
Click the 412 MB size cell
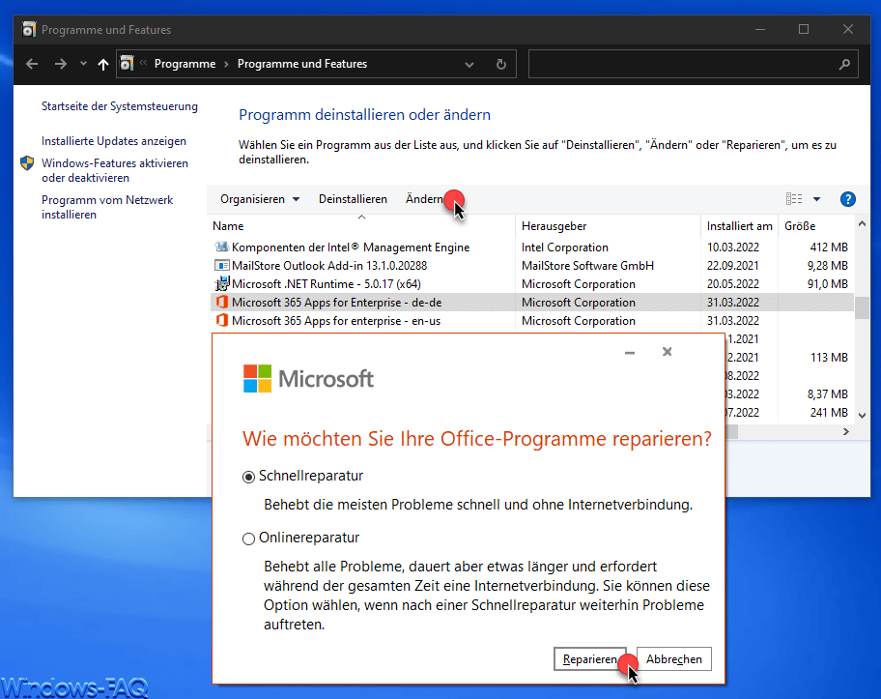(x=829, y=248)
